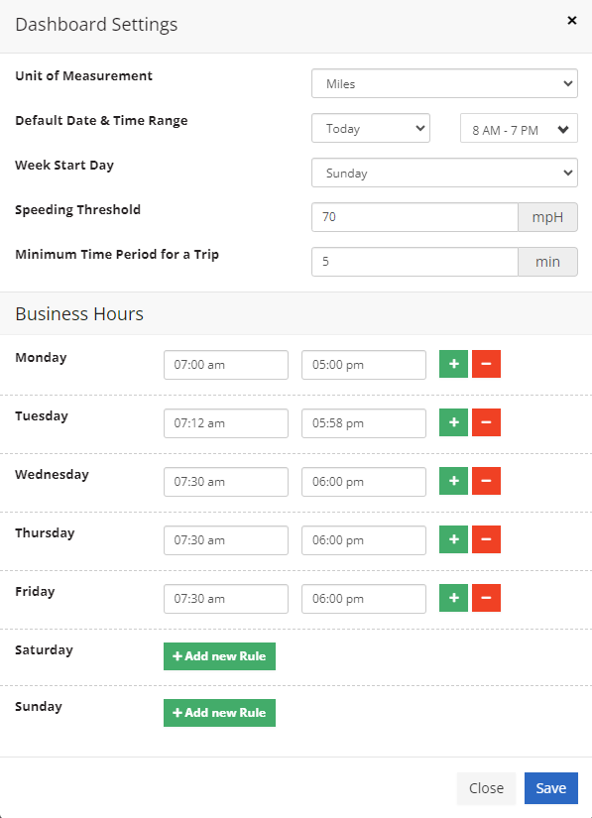Save the dashboard settings
The height and width of the screenshot is (818, 592).
550,787
